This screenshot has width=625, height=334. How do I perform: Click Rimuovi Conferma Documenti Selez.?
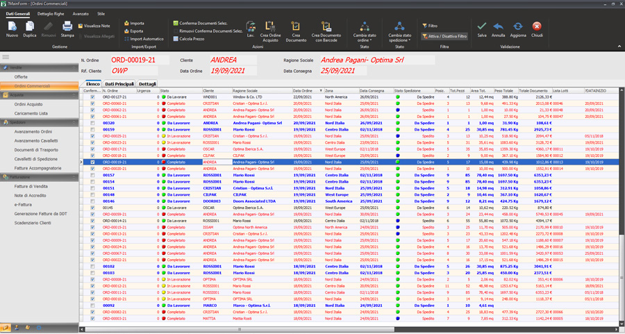[208, 31]
